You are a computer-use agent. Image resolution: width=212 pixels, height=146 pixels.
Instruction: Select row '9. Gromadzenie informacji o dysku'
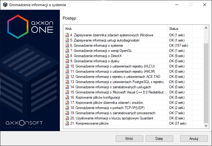pyautogui.click(x=133, y=61)
